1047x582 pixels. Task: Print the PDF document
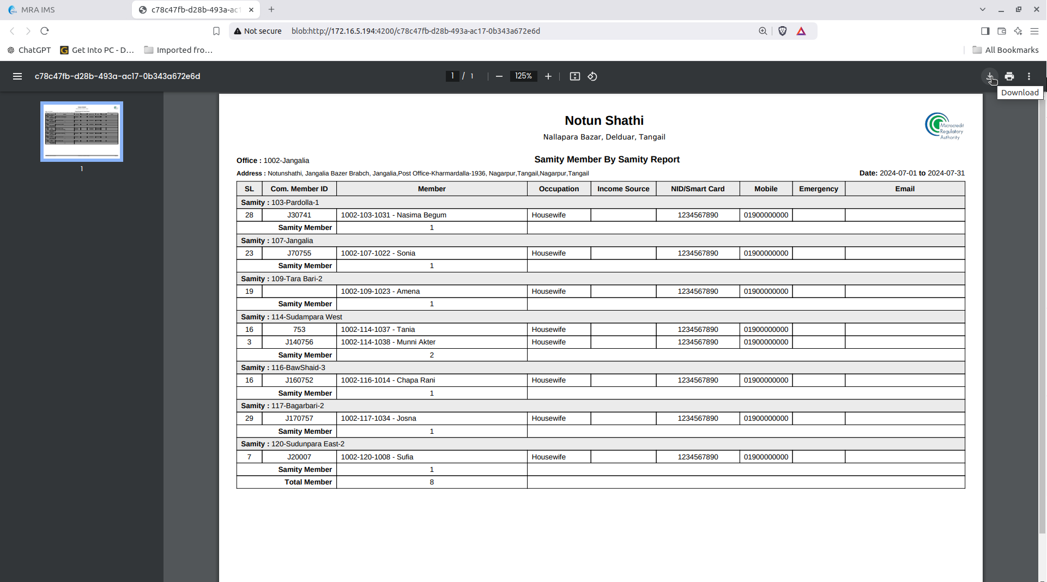pos(1009,76)
